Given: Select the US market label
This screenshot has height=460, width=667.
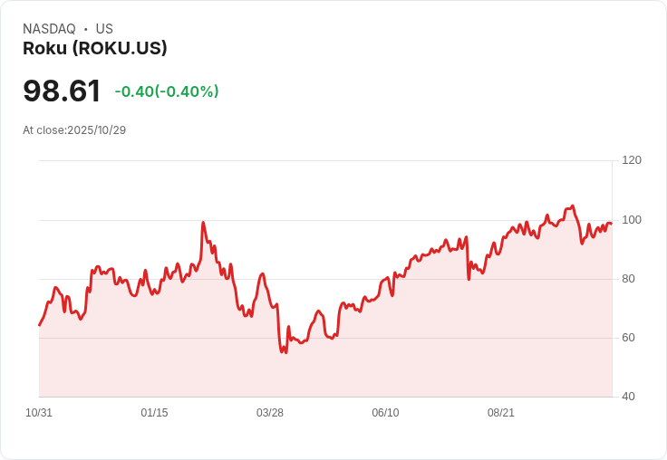Looking at the screenshot, I should point(104,29).
